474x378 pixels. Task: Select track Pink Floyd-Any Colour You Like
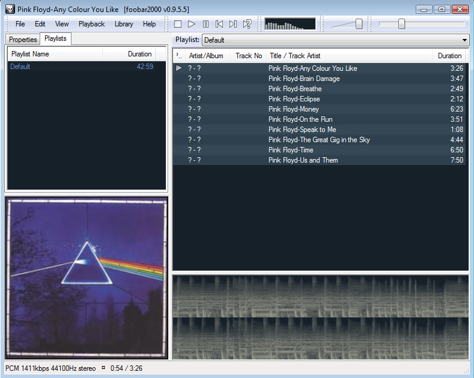(319, 68)
